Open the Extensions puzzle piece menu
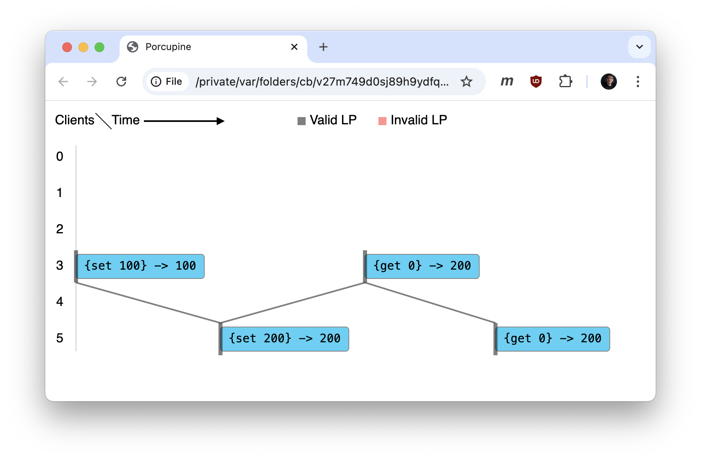 [x=566, y=82]
